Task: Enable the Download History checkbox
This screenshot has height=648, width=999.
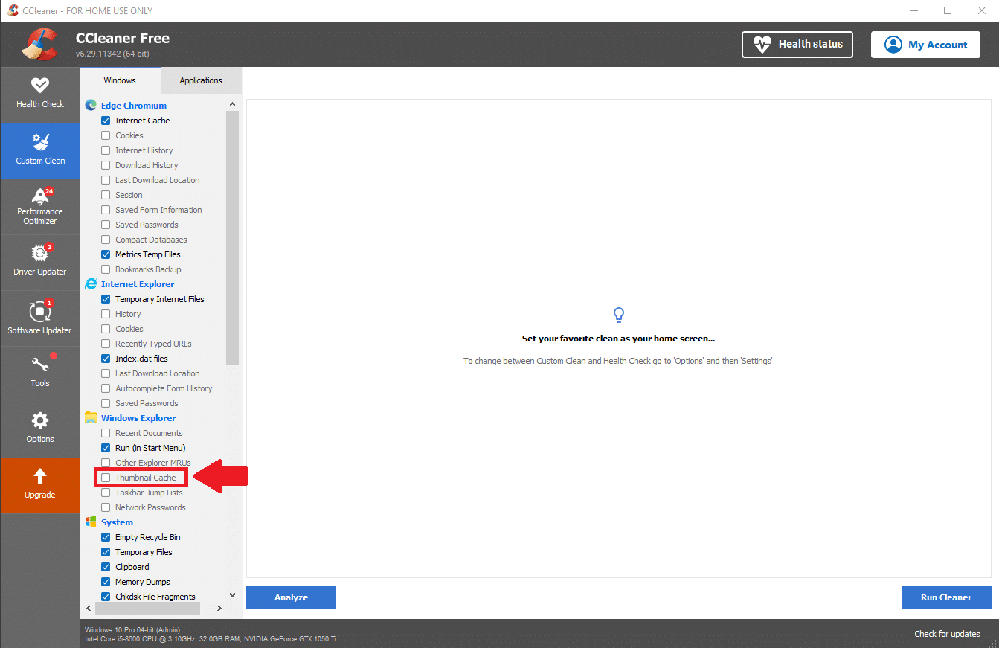Action: [106, 165]
